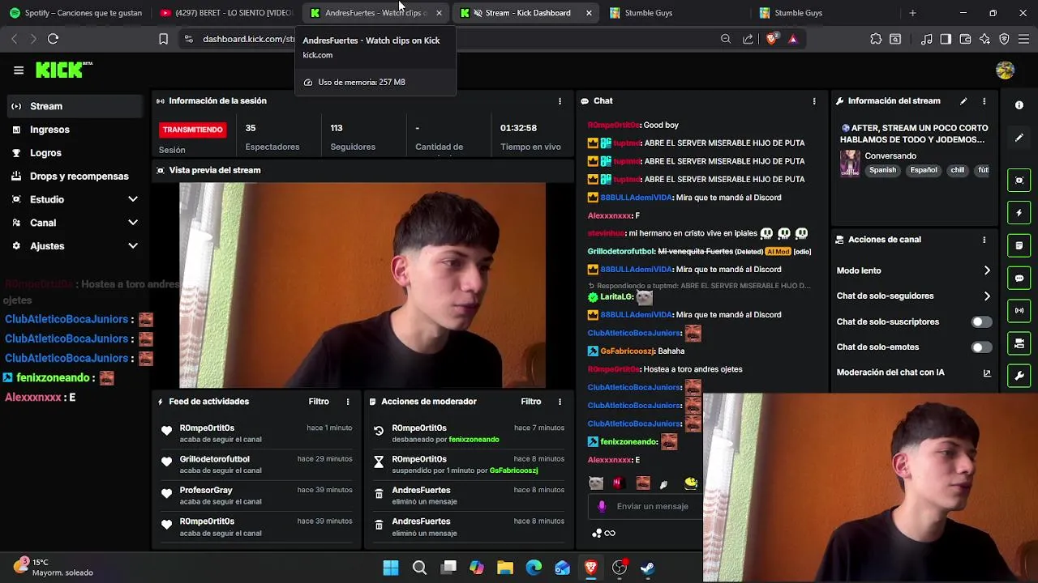Click the chat identity icon beside message box
Image resolution: width=1038 pixels, height=583 pixels.
click(602, 506)
